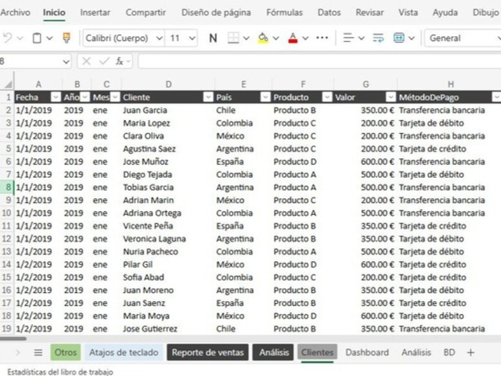Expand alignment dropdown arrow
This screenshot has width=501, height=376.
[361, 39]
